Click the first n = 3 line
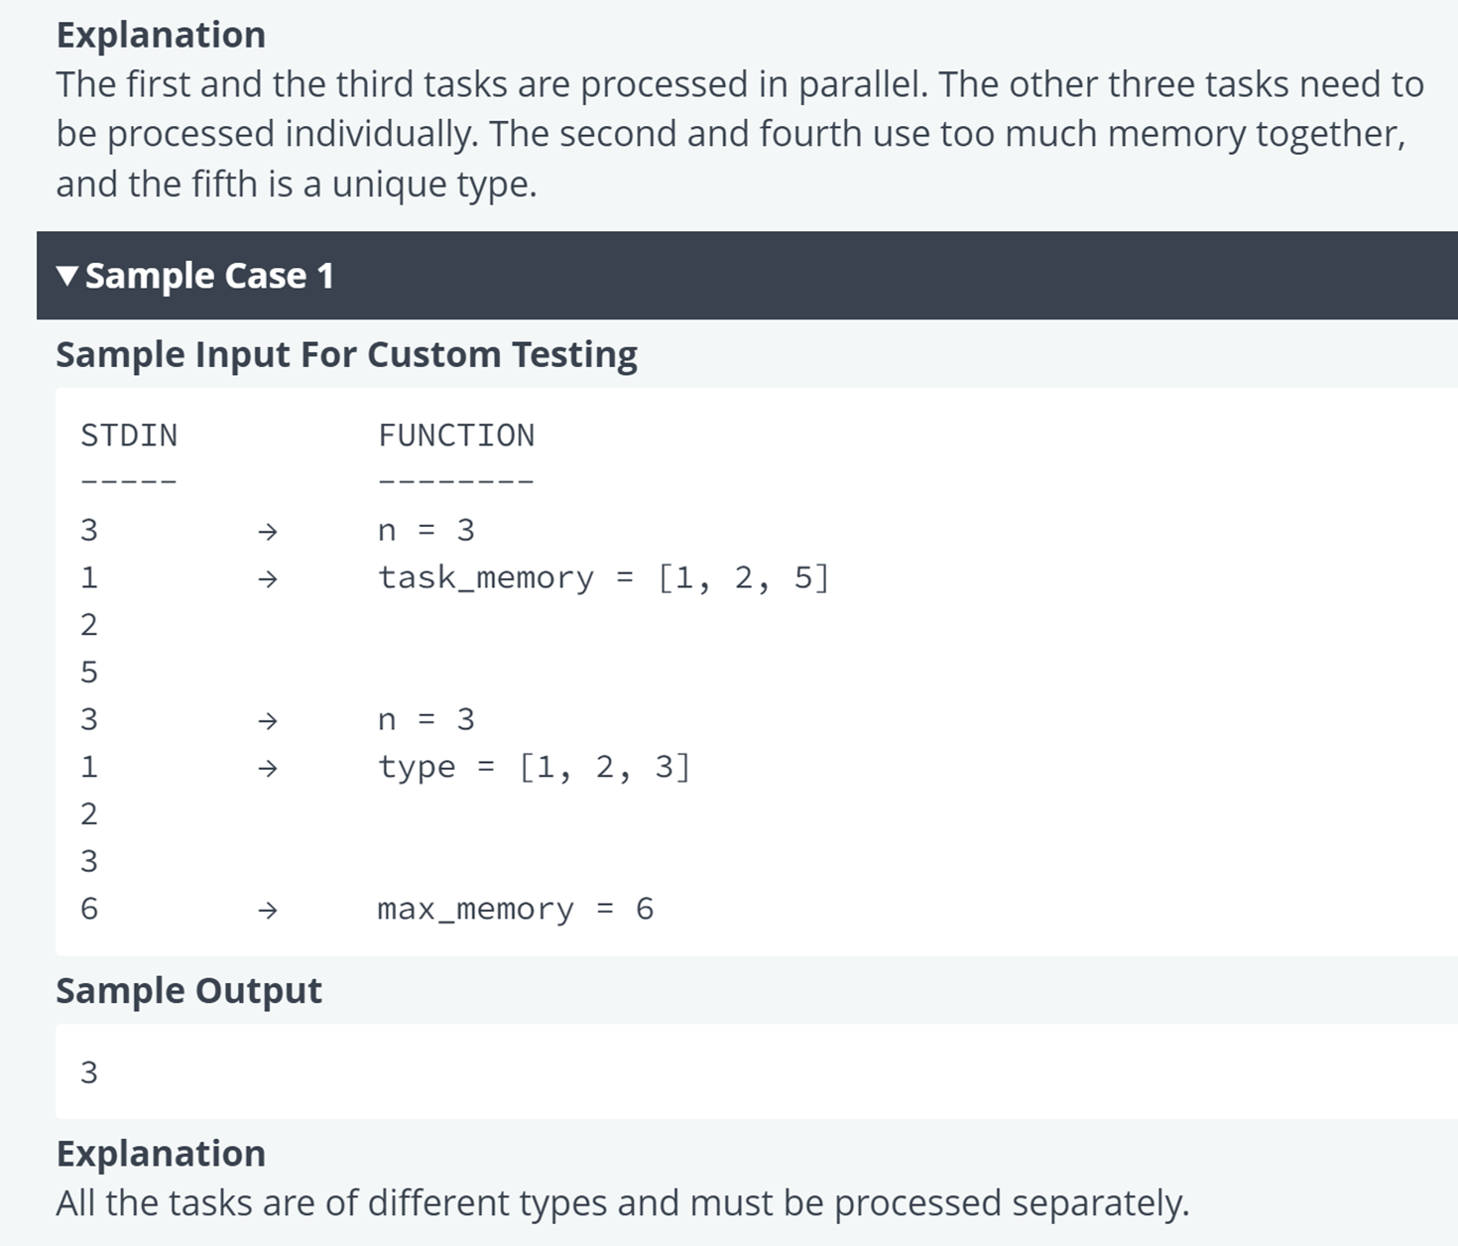1458x1246 pixels. pyautogui.click(x=426, y=531)
